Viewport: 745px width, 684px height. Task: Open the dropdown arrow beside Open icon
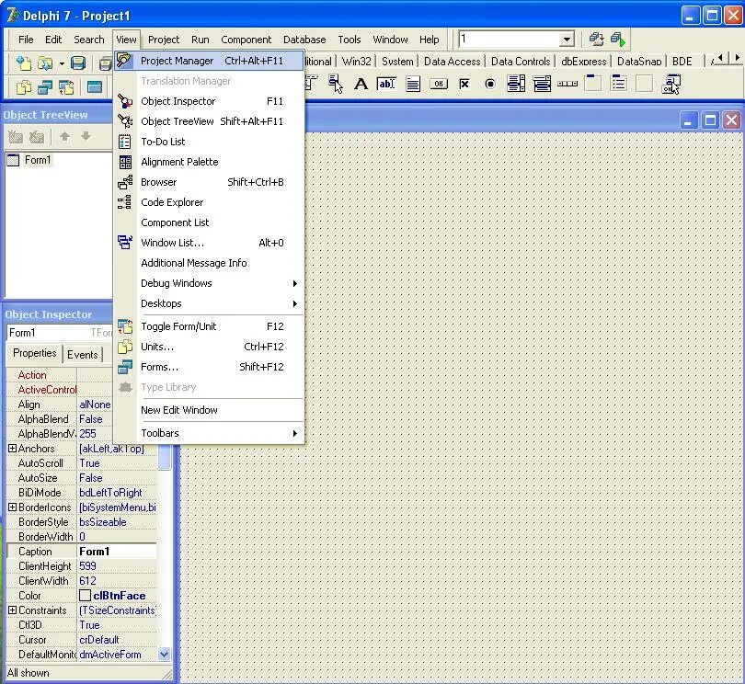pos(62,63)
